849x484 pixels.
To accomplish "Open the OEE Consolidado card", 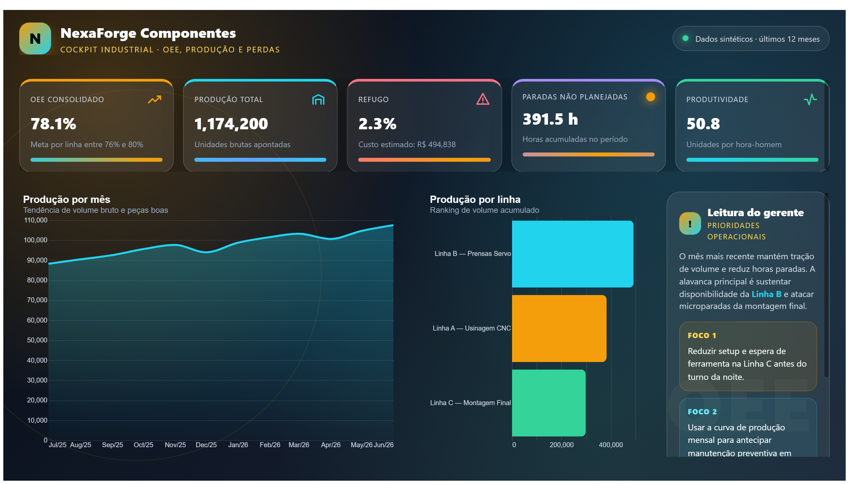I will click(x=97, y=126).
